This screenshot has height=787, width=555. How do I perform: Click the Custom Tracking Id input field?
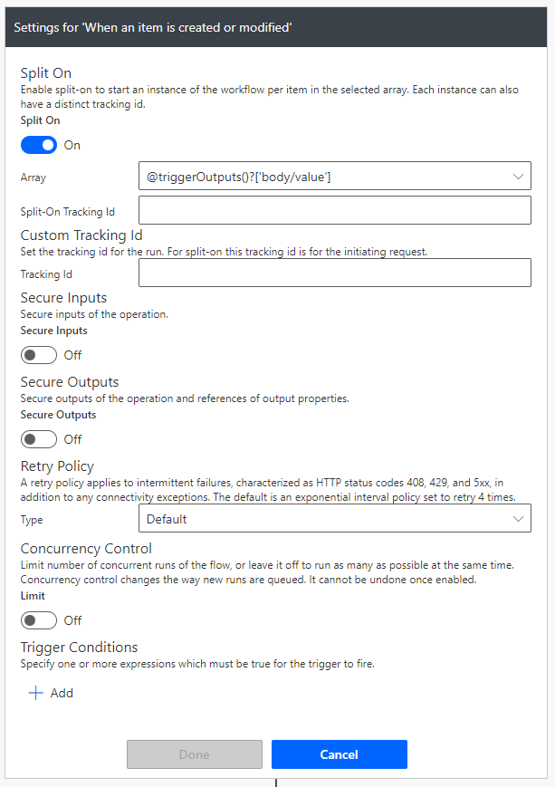(x=335, y=273)
